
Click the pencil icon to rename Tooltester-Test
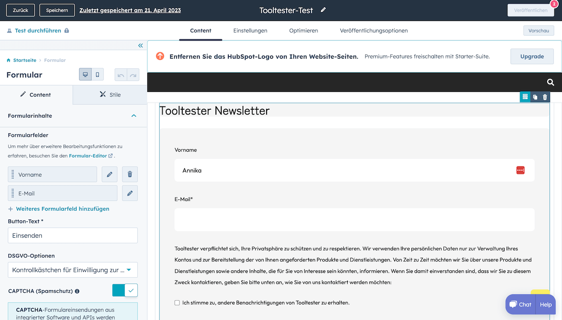[323, 10]
